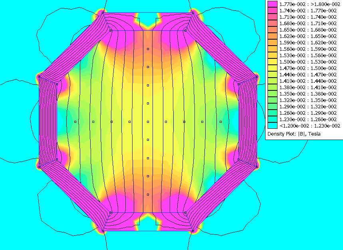Screen dimensions: 343x250
Task: Select legend text '1.380e-002 : 1.410e-002'
Action: 308,87
